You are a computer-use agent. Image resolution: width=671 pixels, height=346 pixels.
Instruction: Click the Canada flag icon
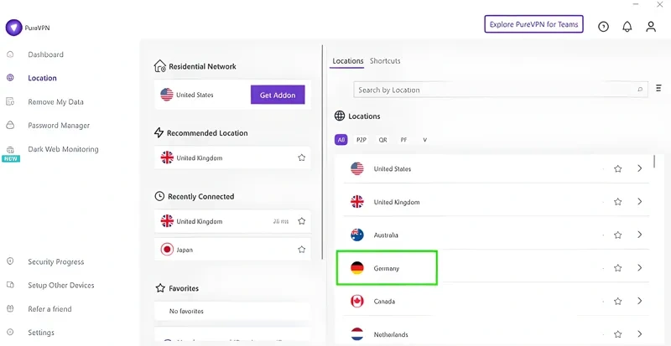(x=357, y=301)
